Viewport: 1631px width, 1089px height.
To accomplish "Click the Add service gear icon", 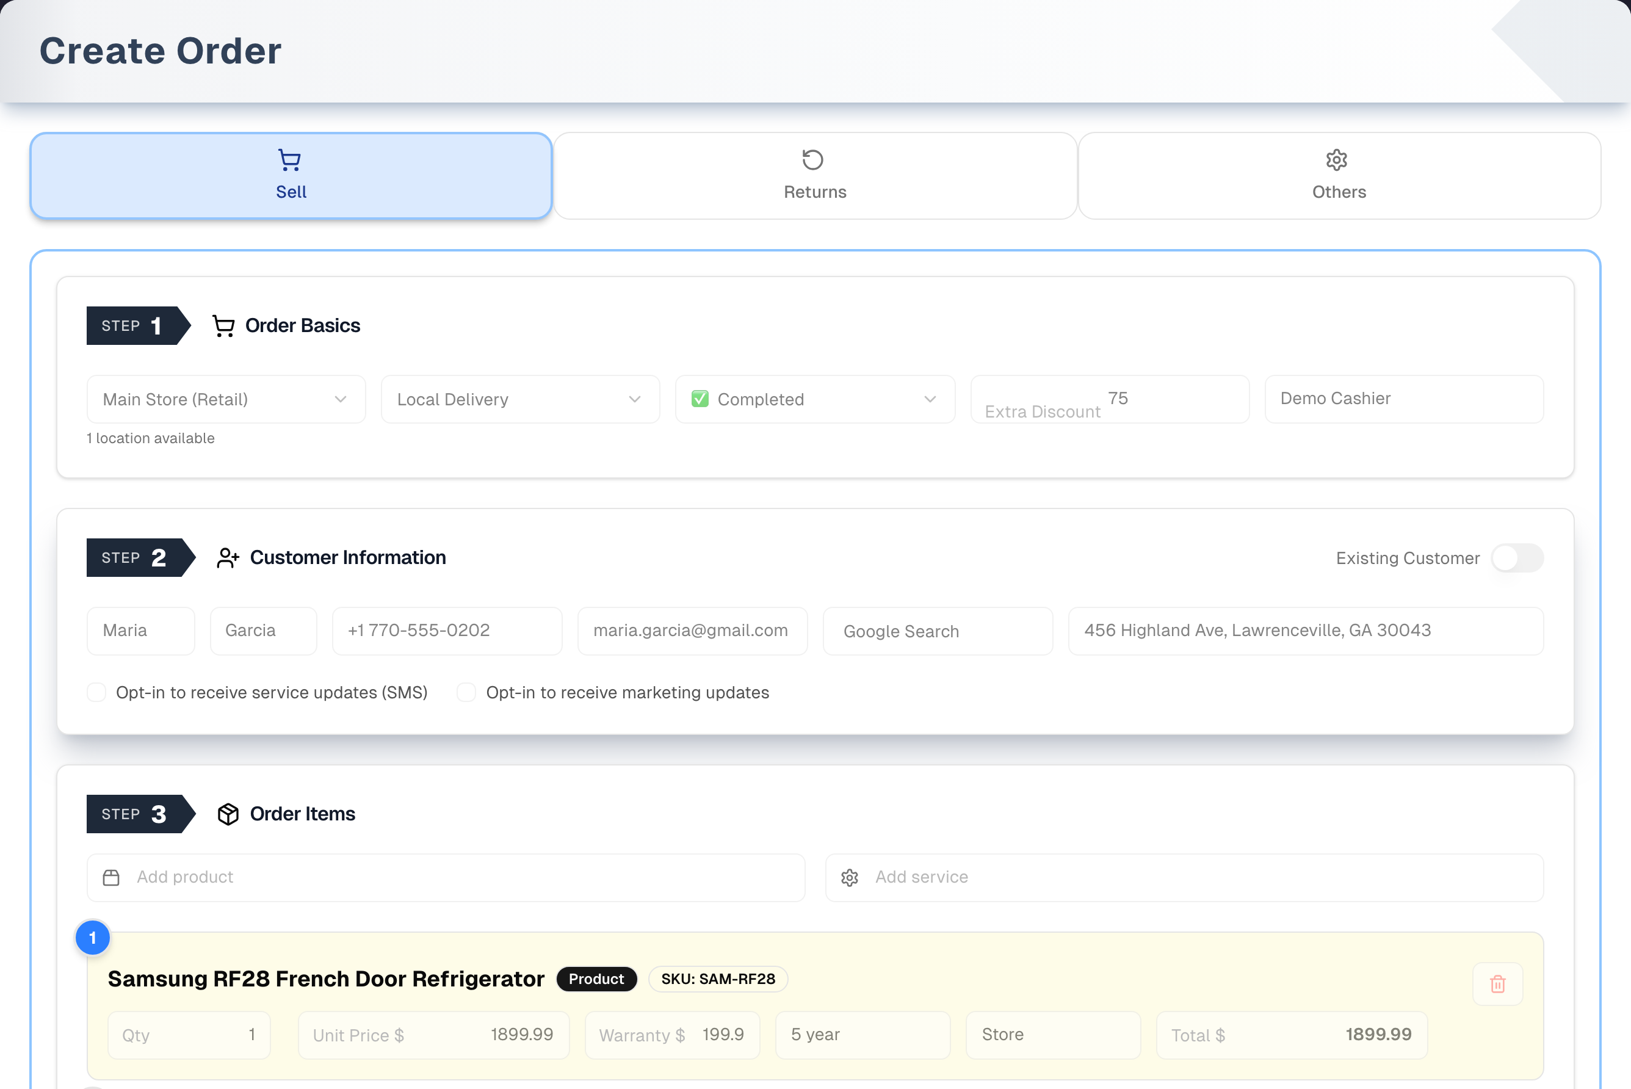I will point(850,878).
